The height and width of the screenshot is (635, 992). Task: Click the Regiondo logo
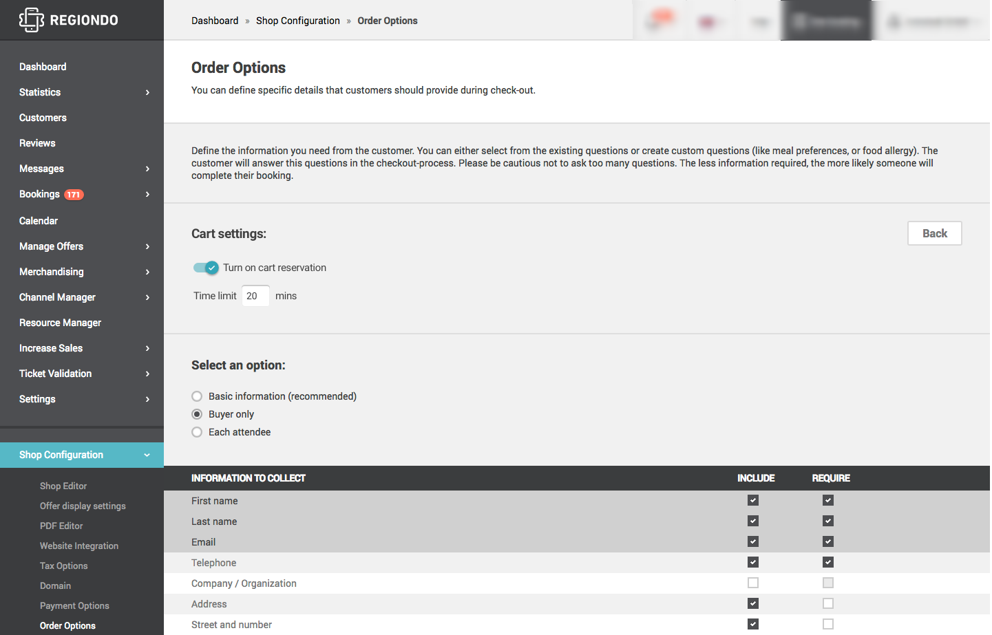(x=69, y=20)
